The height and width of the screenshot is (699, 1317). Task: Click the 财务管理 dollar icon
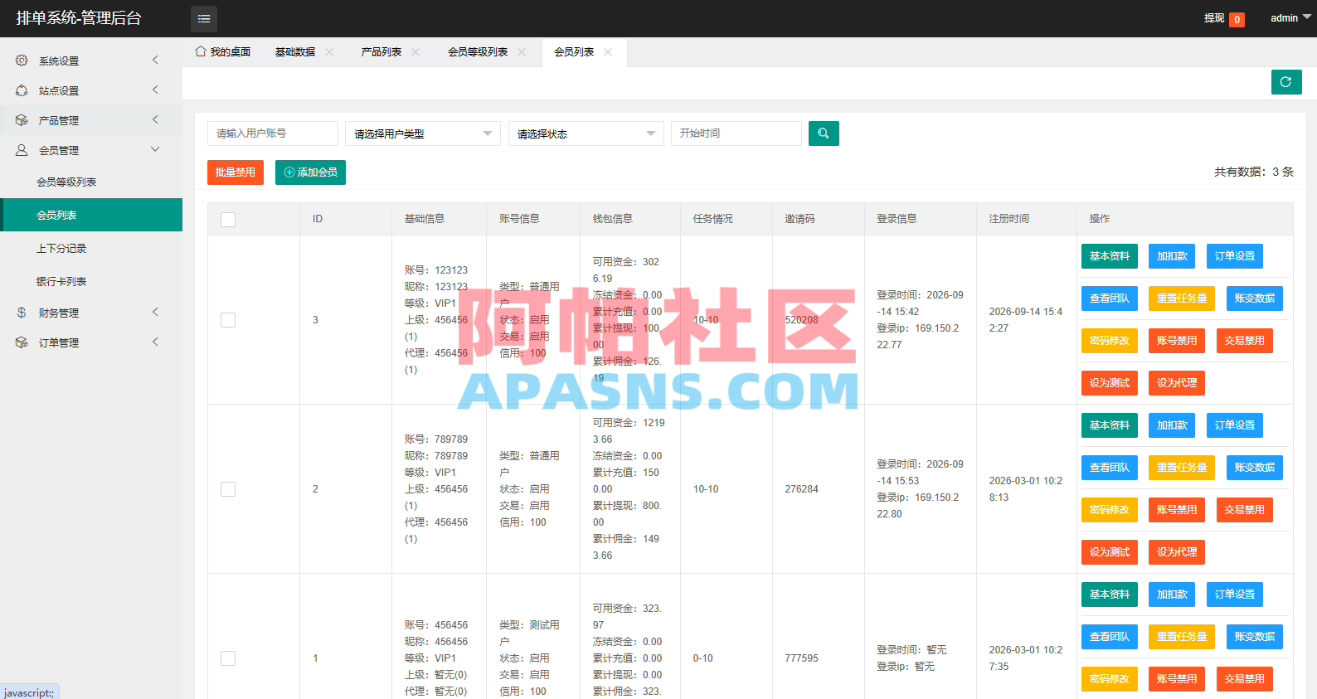click(x=22, y=313)
